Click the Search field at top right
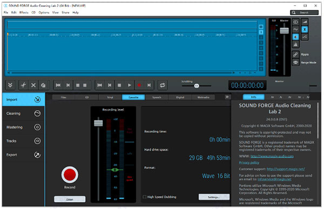 point(304,12)
